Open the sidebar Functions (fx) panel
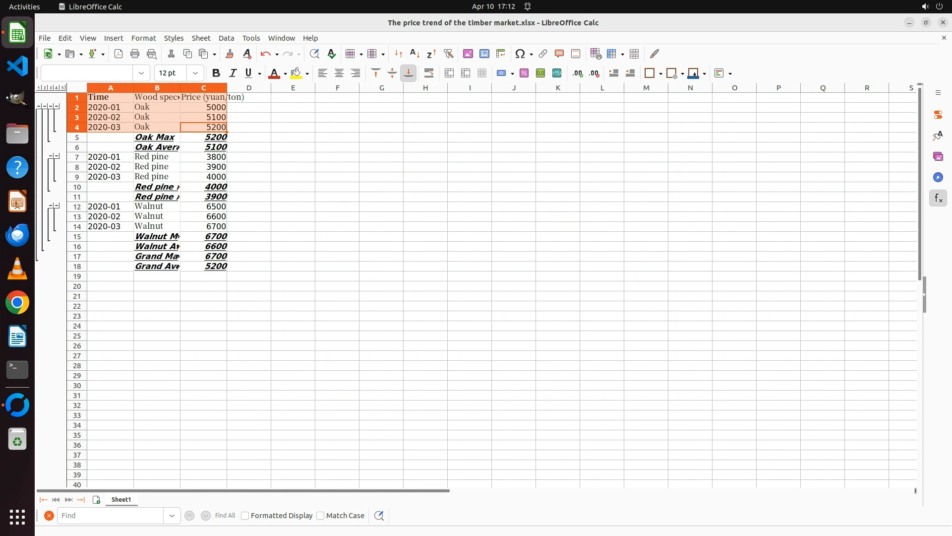The image size is (952, 536). pyautogui.click(x=938, y=199)
